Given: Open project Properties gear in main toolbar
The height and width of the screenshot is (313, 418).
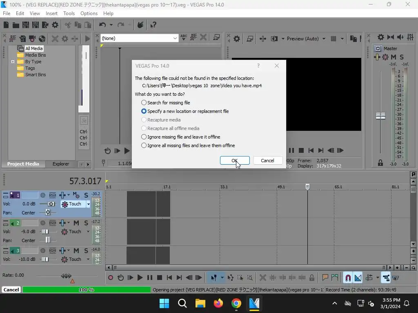Looking at the screenshot, I should pos(55,25).
